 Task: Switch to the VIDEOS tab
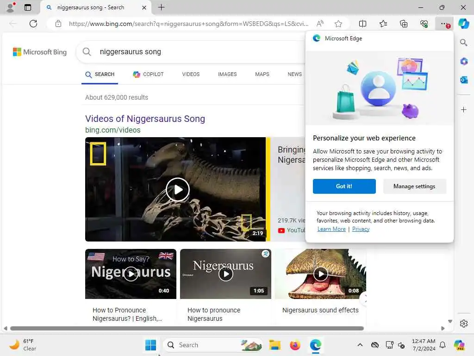tap(191, 75)
